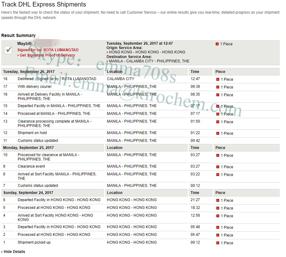Screen dimensions: 286x257
Task: Click the 12:58 time cell
Action: click(195, 215)
